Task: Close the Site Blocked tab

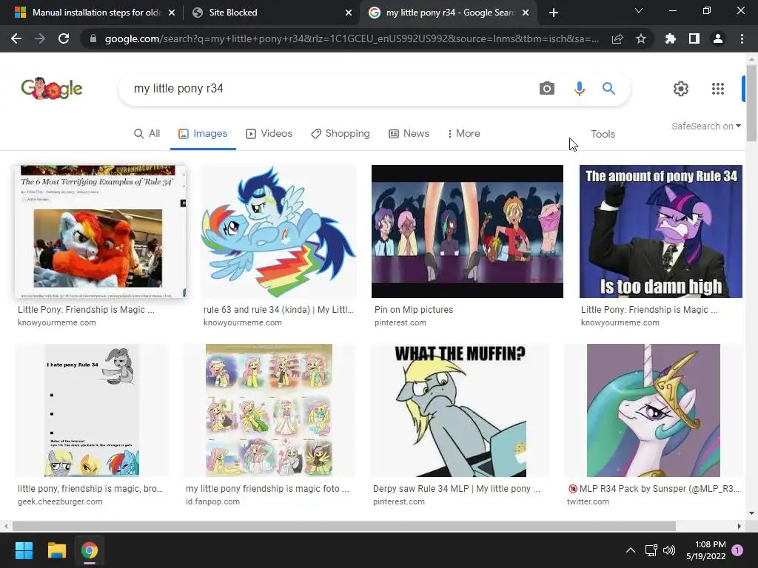Action: click(349, 13)
